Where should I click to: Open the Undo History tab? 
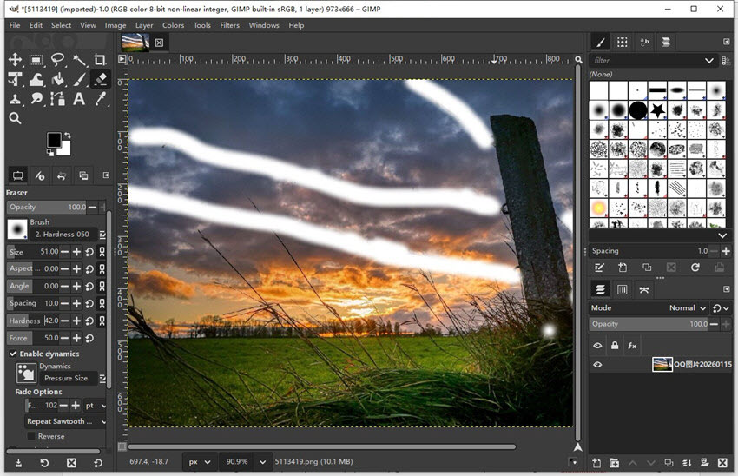[62, 175]
